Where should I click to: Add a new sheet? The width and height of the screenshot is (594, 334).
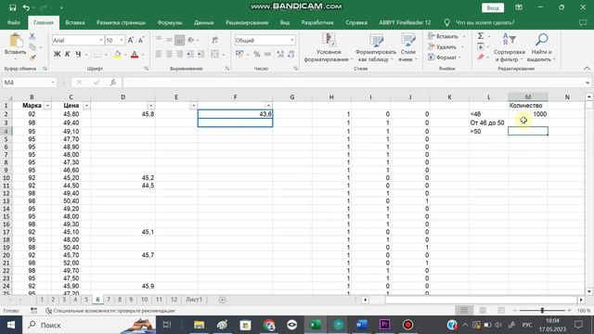point(223,300)
